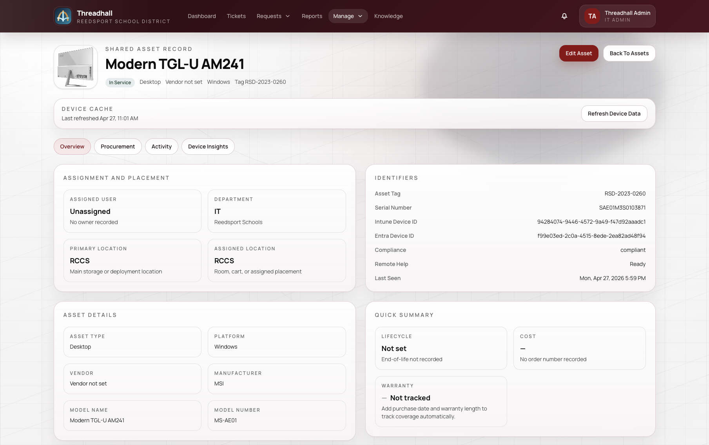Screen dimensions: 709x445
Task: Select the Department card showing IT
Action: (277, 211)
